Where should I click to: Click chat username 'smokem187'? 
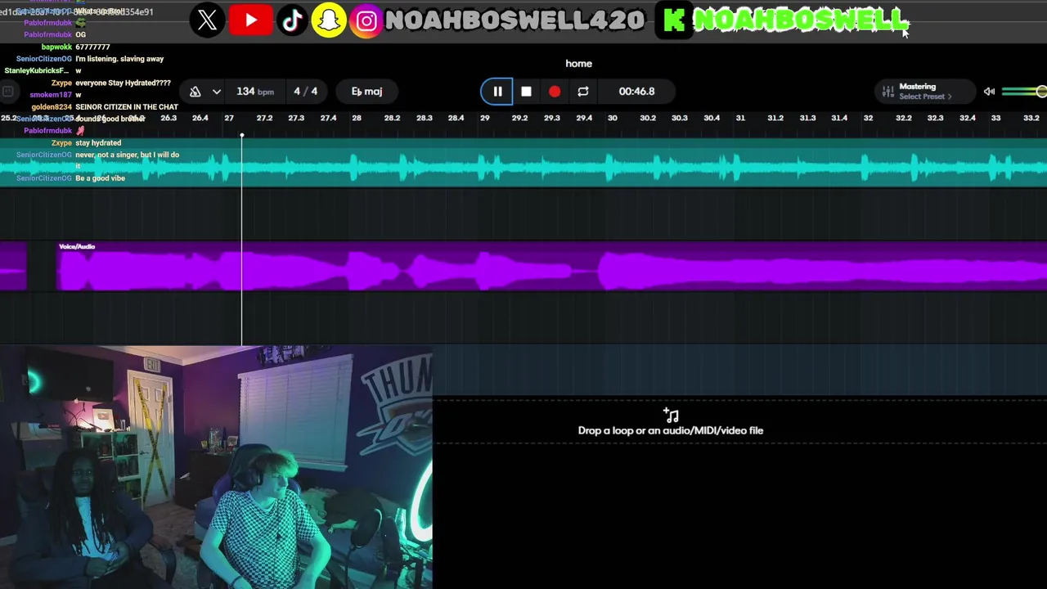point(51,95)
